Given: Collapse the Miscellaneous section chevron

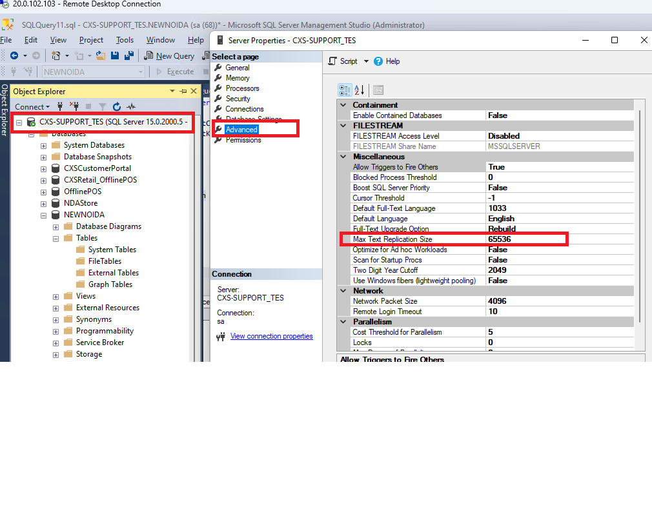Looking at the screenshot, I should (x=343, y=157).
